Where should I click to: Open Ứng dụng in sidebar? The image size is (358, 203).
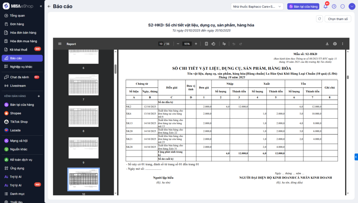22,168
